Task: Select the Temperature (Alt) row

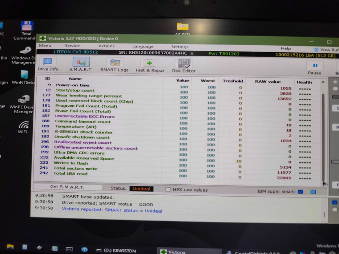Action: tap(178, 128)
